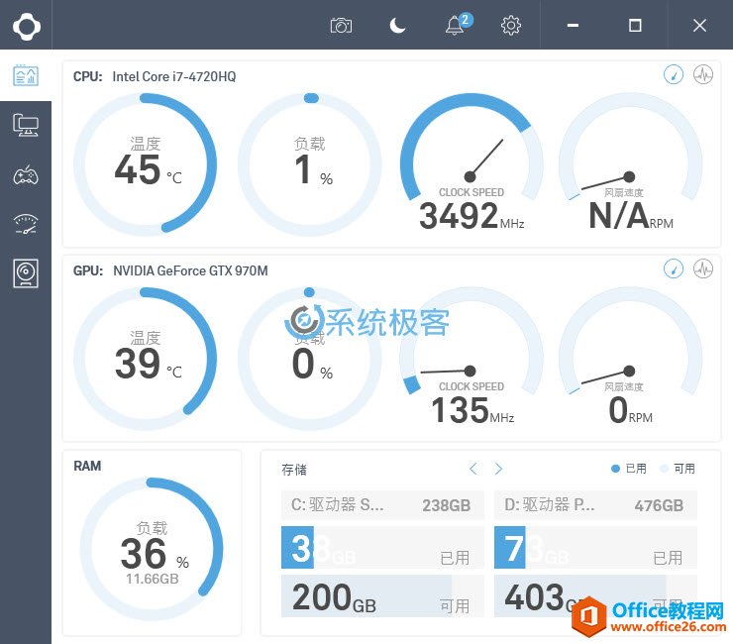
Task: Toggle night mode with the moon icon
Action: coord(398,26)
